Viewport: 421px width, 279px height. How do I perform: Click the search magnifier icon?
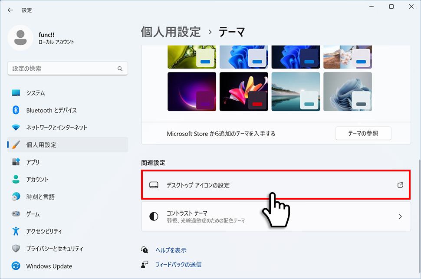pos(120,69)
